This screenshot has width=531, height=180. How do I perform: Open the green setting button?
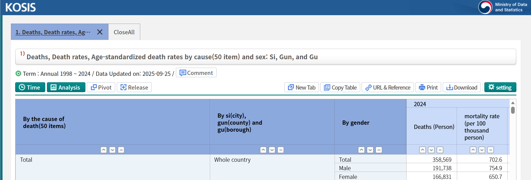(500, 87)
